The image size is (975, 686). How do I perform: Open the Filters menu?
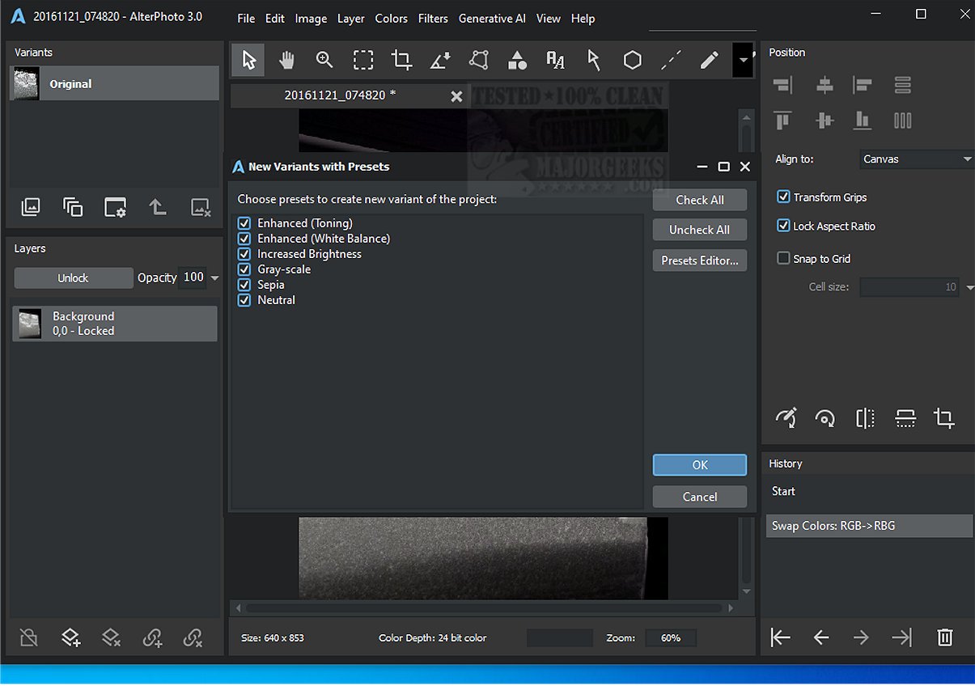tap(433, 19)
